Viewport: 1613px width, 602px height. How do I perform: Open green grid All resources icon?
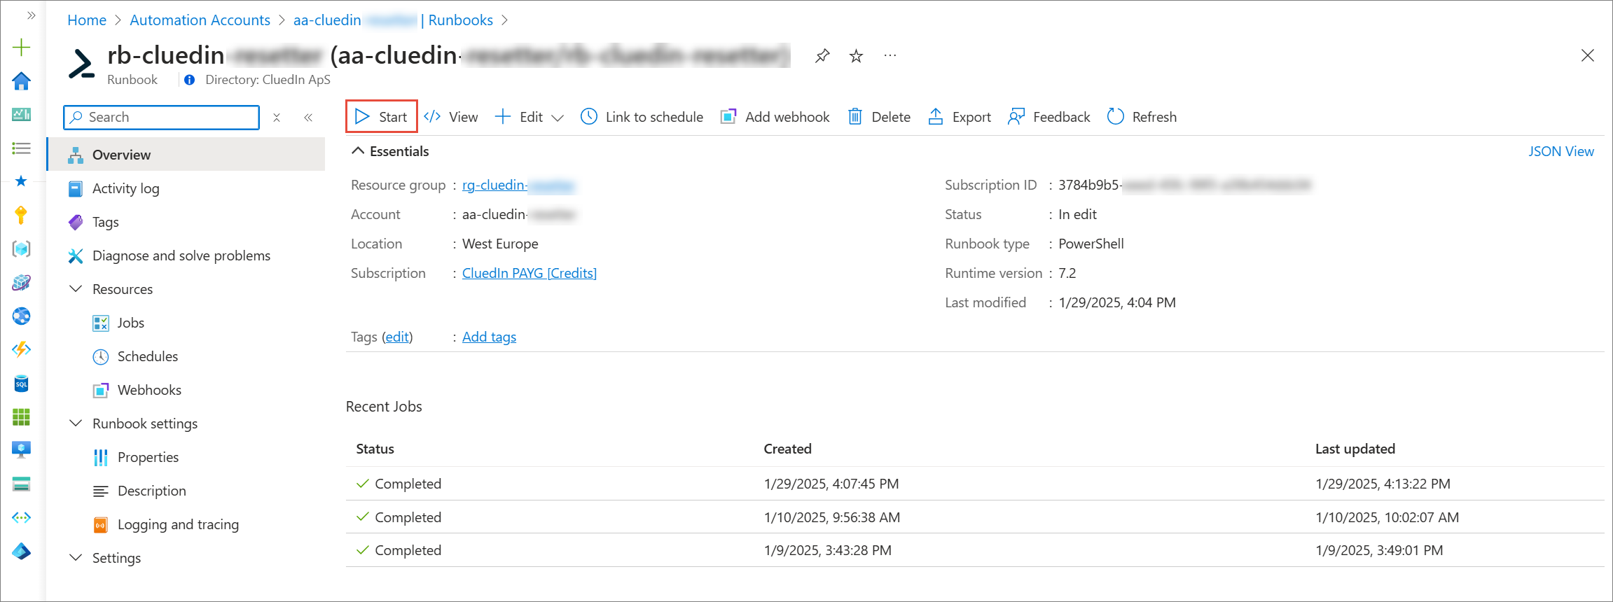tap(22, 417)
